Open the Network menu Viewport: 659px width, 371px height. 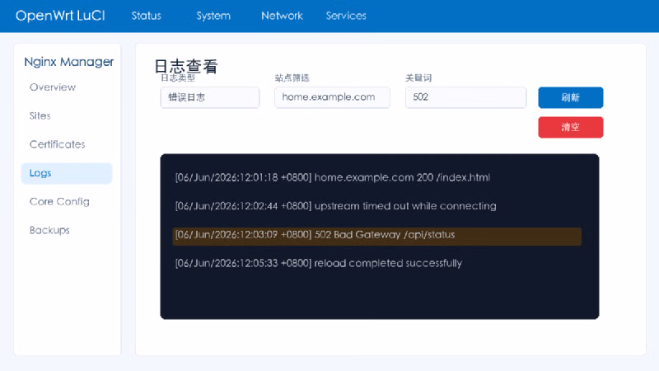[x=282, y=16]
